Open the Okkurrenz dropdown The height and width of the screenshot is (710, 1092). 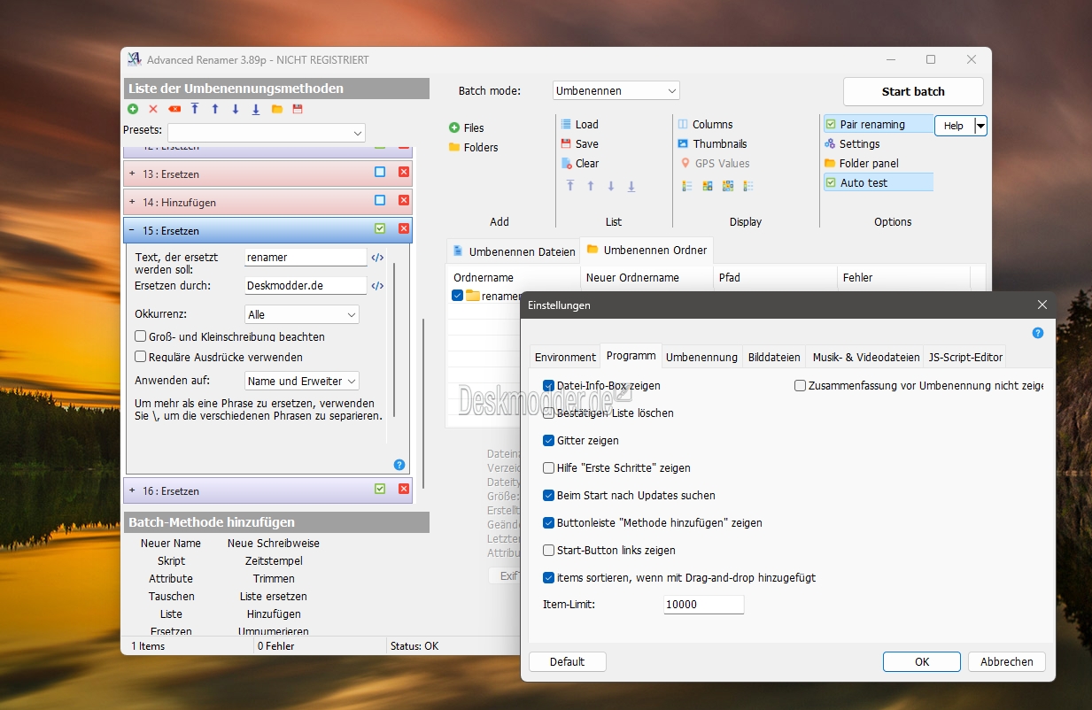point(301,314)
